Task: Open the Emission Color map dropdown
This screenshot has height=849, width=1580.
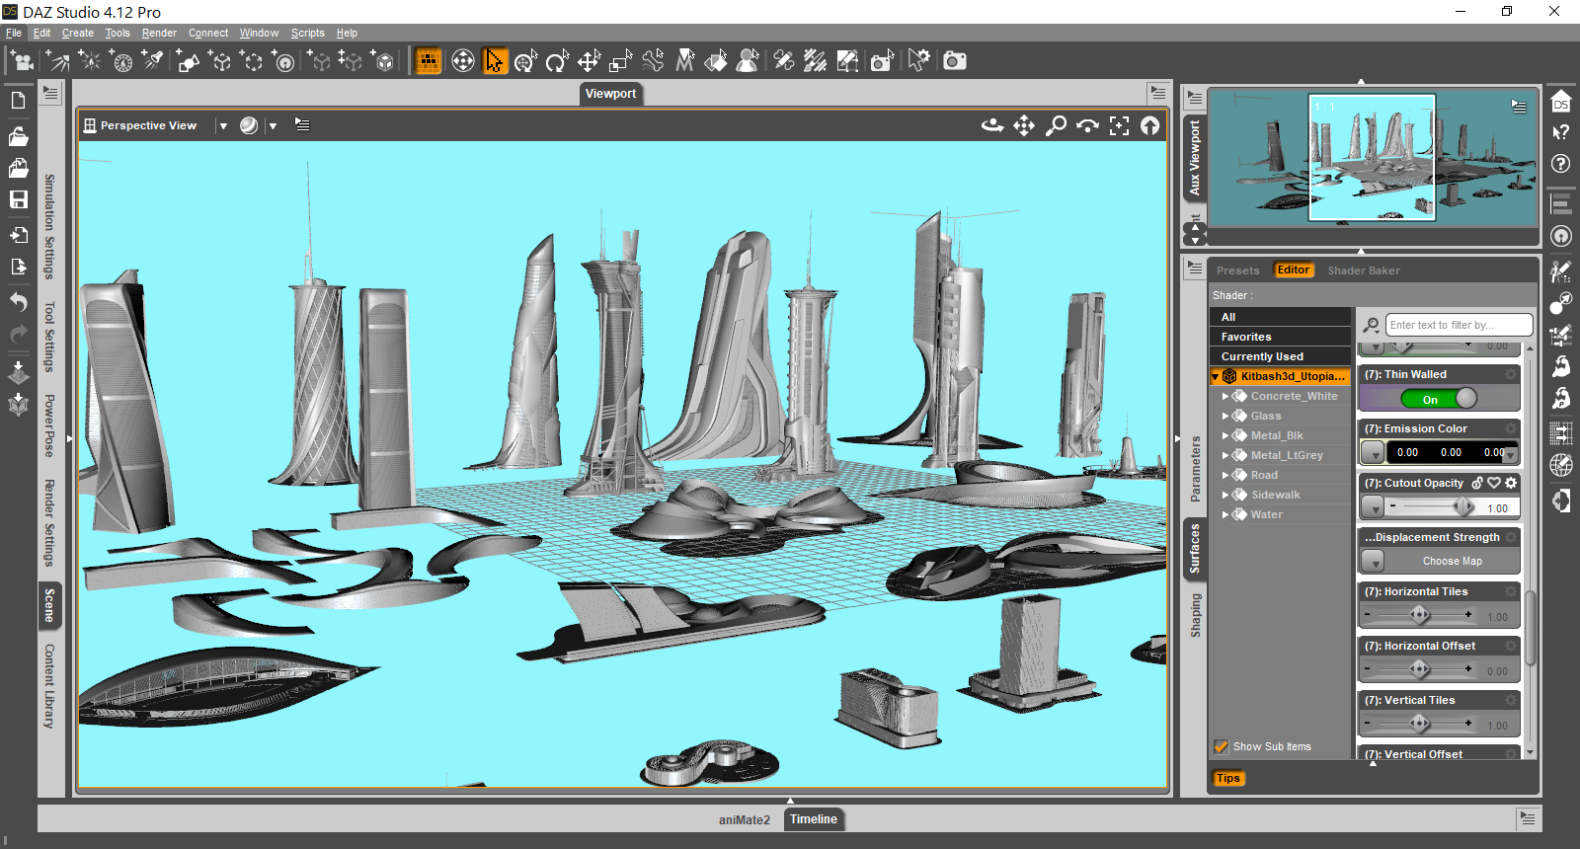Action: [1373, 452]
